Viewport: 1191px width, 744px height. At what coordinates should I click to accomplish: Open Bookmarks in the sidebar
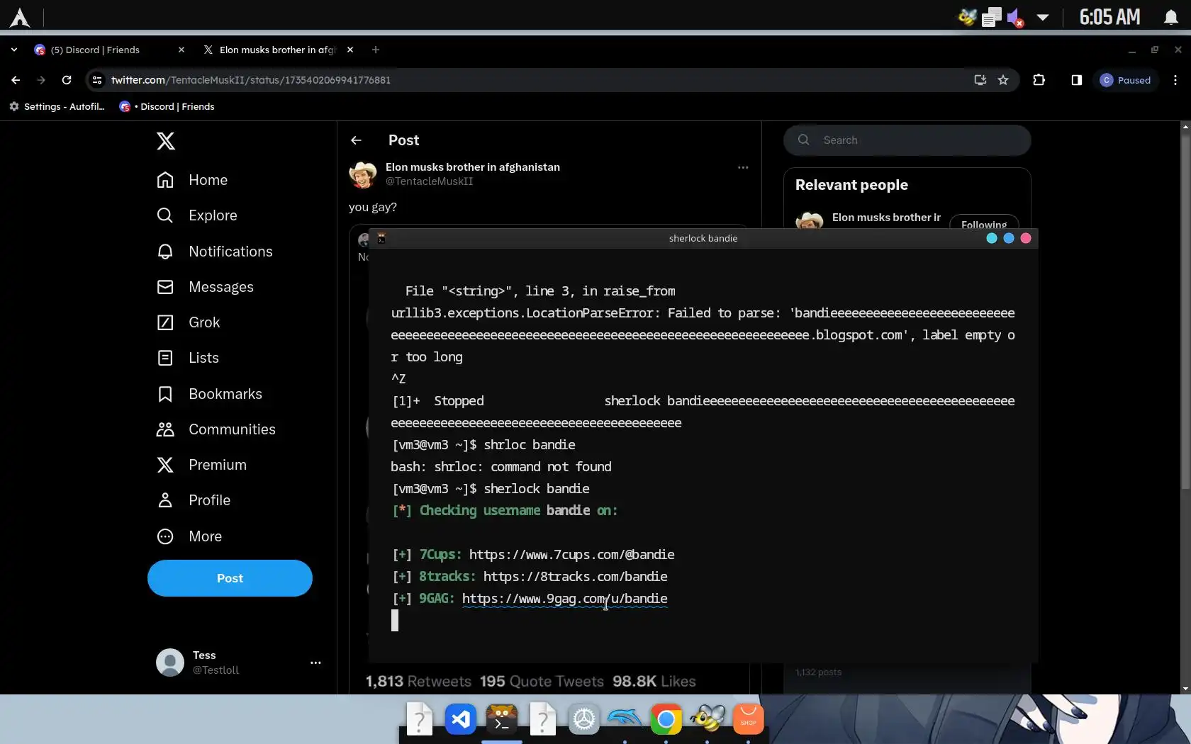pyautogui.click(x=209, y=394)
